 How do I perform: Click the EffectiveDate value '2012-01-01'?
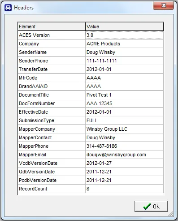tap(124, 112)
